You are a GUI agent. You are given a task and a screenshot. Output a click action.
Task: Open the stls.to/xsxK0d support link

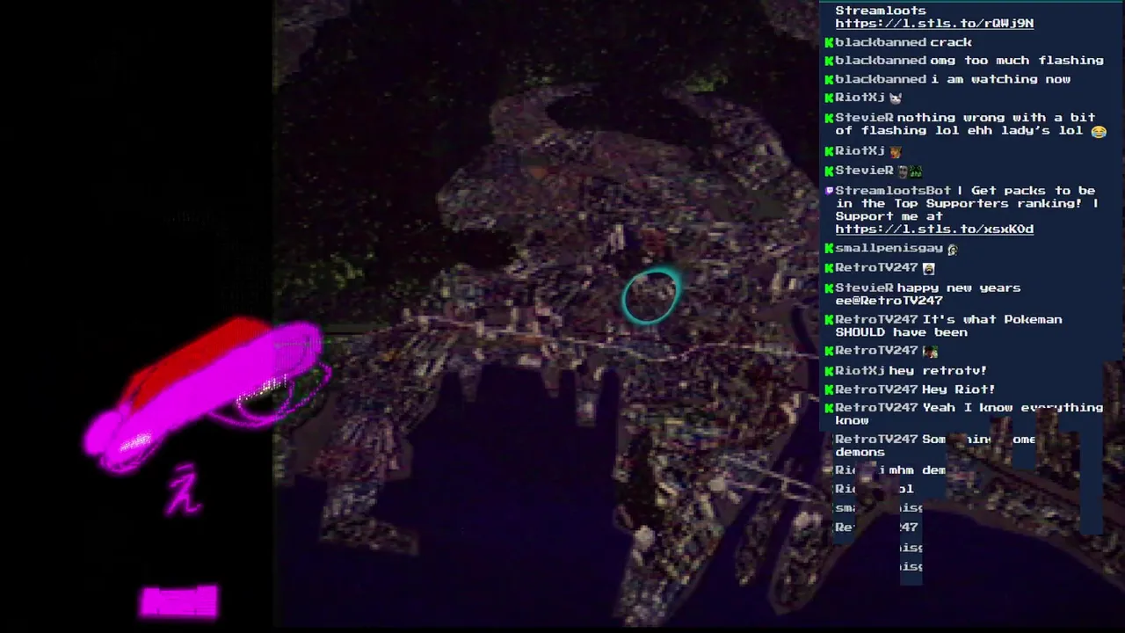[x=934, y=229]
